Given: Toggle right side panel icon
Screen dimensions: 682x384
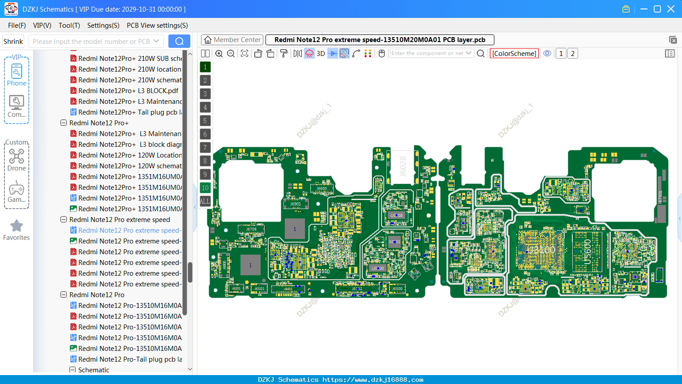Looking at the screenshot, I should coord(670,53).
